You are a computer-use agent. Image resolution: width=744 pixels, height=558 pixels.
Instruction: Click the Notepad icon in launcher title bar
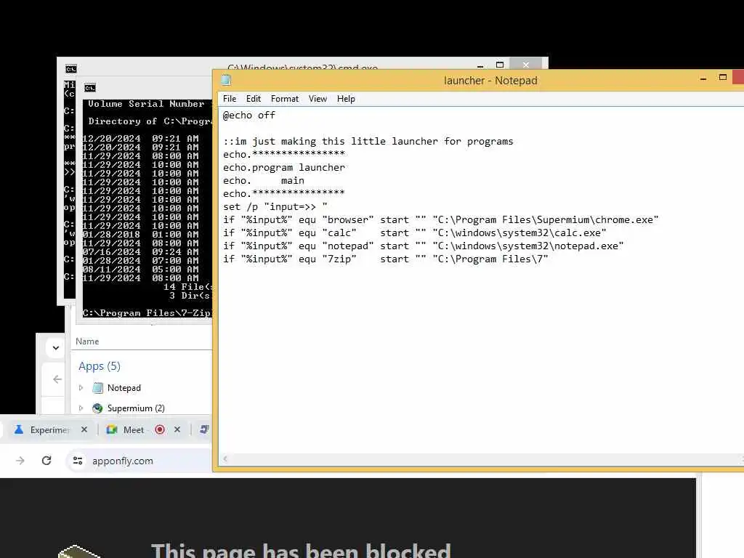tap(227, 80)
